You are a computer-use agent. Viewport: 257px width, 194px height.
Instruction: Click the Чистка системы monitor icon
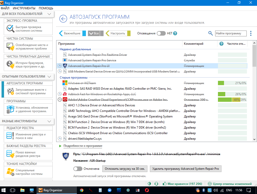point(11,47)
